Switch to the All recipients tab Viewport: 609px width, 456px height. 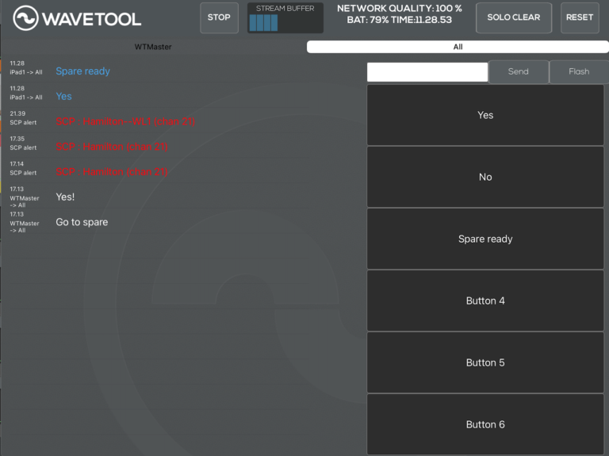[458, 47]
